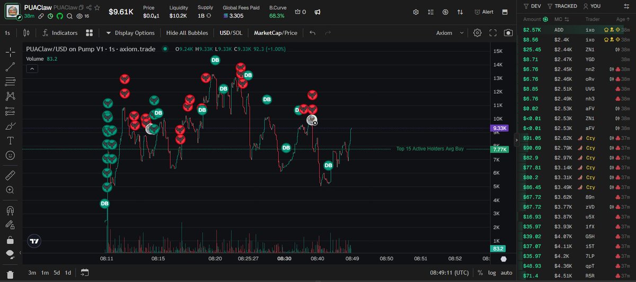Open the hexagon settings icon in header
636x282 pixels.
[x=416, y=12]
